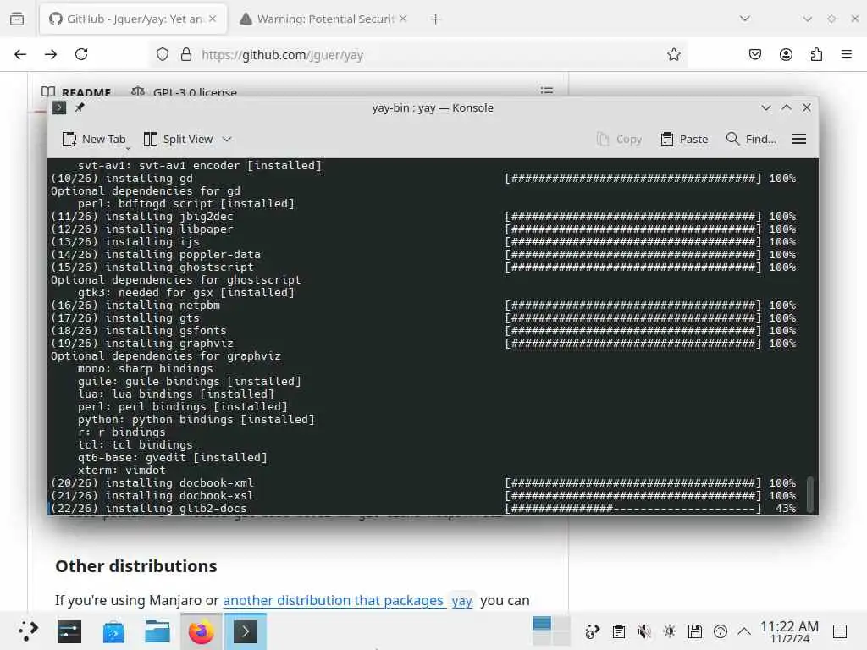Switch to Konsole in the taskbar
867x650 pixels.
[246, 631]
